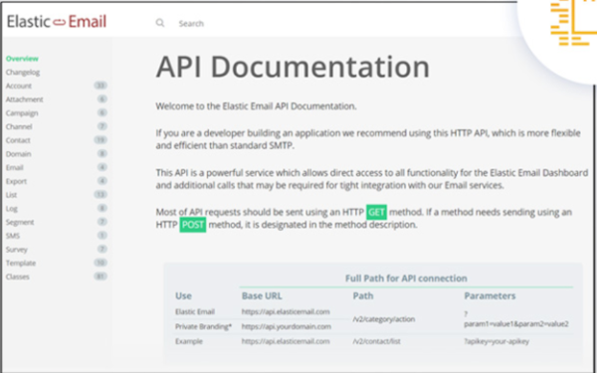597x373 pixels.
Task: Open the Overview sidebar item
Action: coord(22,59)
